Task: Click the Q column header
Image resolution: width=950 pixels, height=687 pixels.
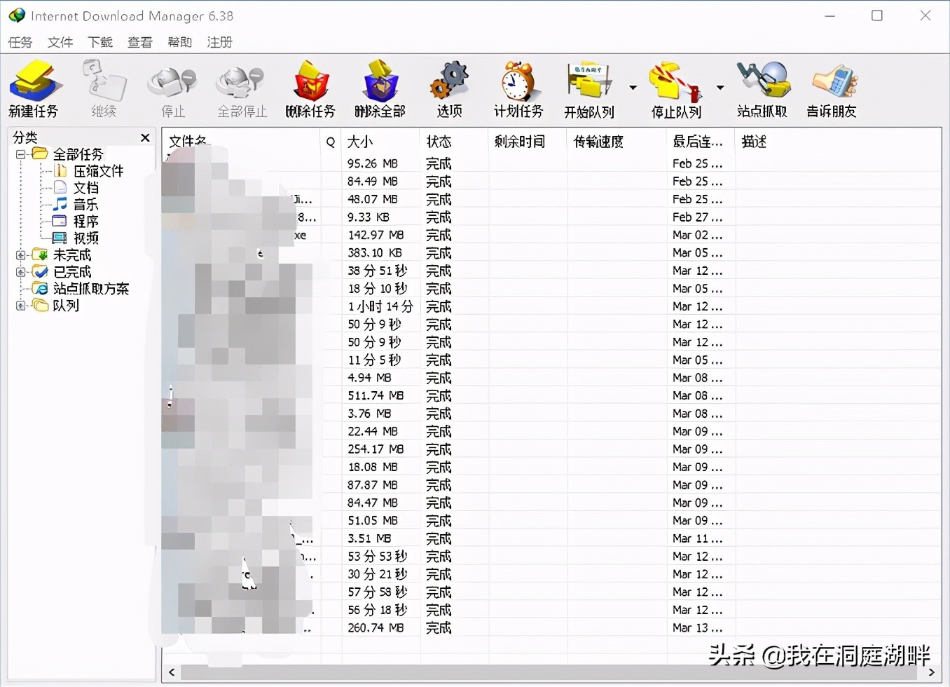Action: point(331,142)
